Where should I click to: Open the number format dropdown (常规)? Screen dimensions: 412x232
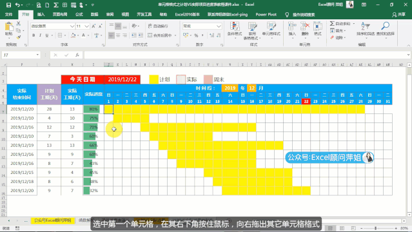(219, 26)
